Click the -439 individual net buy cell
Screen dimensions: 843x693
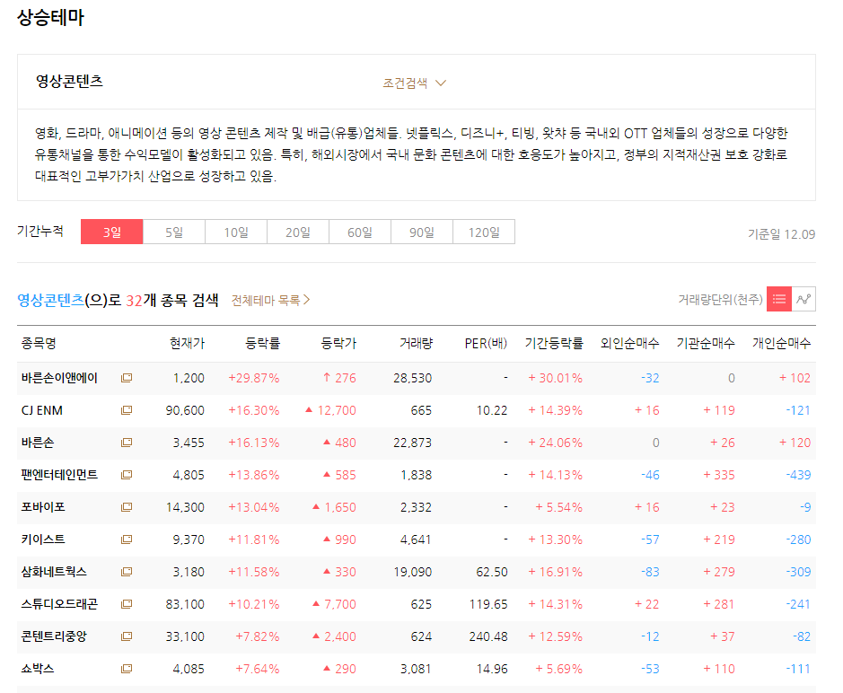coord(798,475)
